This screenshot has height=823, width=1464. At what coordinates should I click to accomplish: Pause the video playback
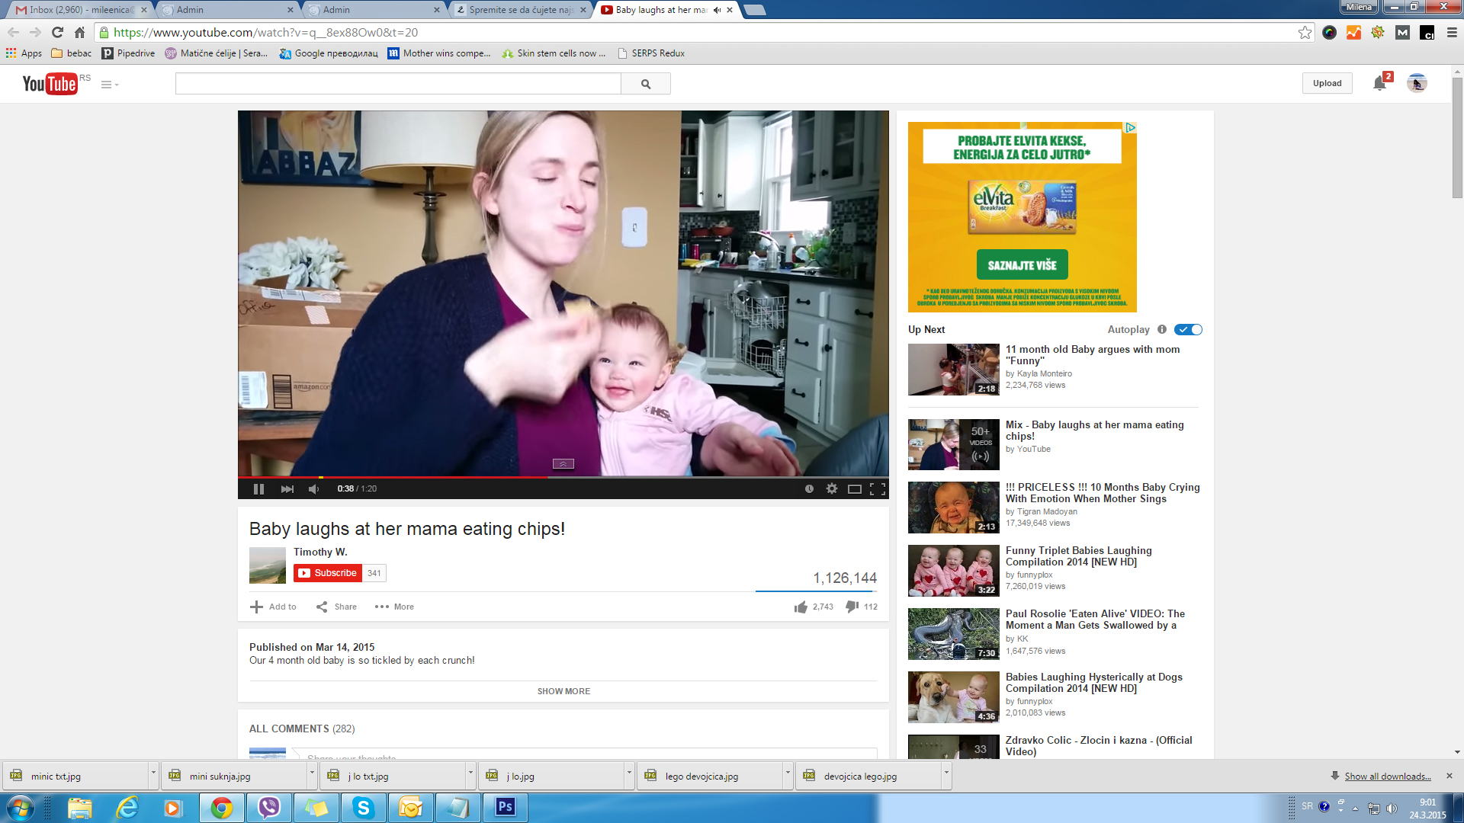[258, 489]
